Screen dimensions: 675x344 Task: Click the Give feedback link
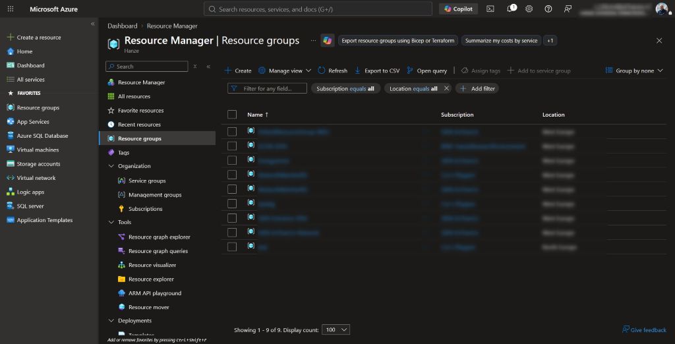tap(644, 330)
